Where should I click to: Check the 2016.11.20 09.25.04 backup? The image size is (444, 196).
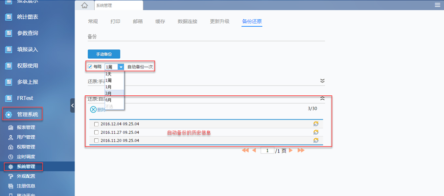[x=96, y=141]
